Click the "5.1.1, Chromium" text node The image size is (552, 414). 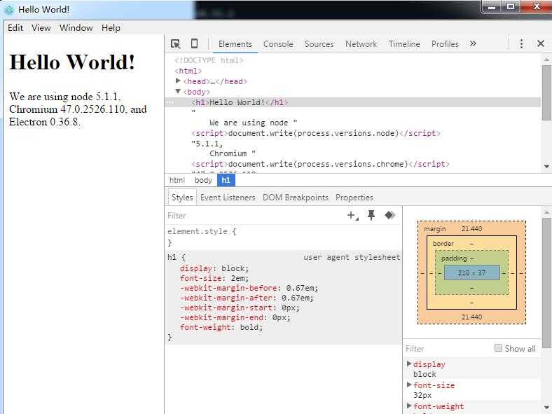coord(223,149)
